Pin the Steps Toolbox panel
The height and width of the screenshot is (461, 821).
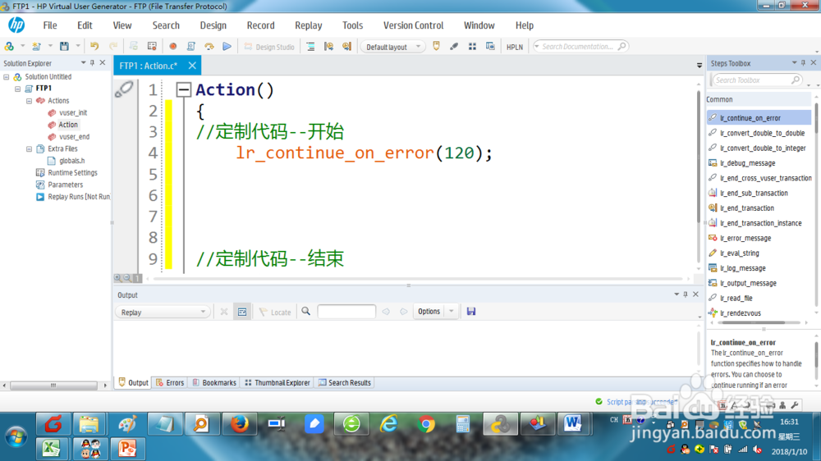(x=803, y=63)
